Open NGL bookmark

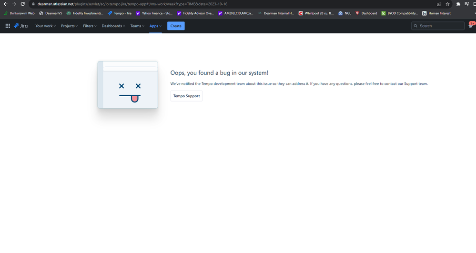(x=344, y=13)
